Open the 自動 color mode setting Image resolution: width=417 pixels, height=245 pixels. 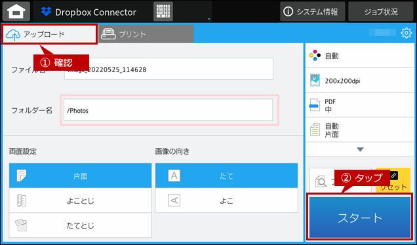tap(360, 56)
